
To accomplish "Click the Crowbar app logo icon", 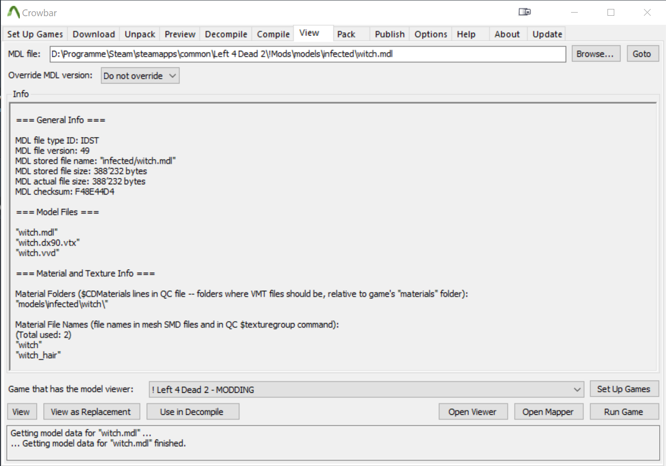I will [13, 12].
